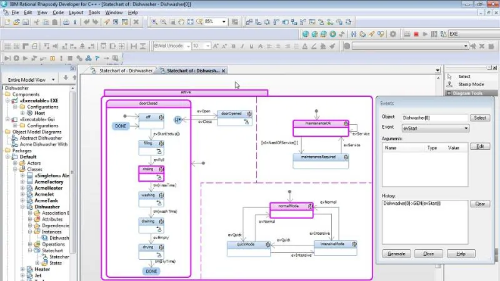Collapse the Default package node
The image size is (500, 281).
pyautogui.click(x=7, y=157)
